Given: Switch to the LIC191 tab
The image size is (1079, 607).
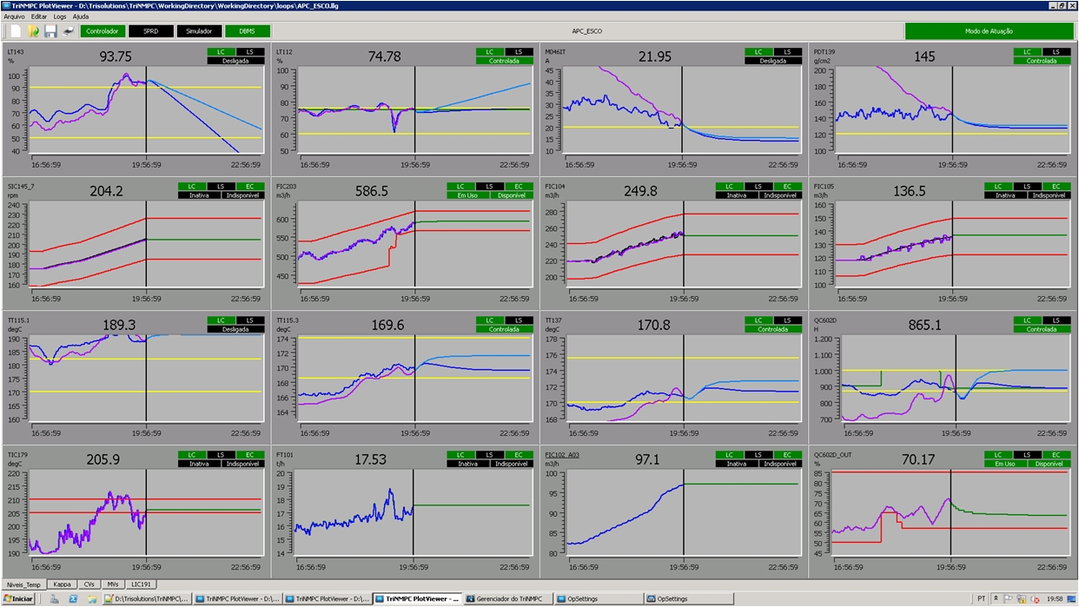Looking at the screenshot, I should (x=142, y=584).
